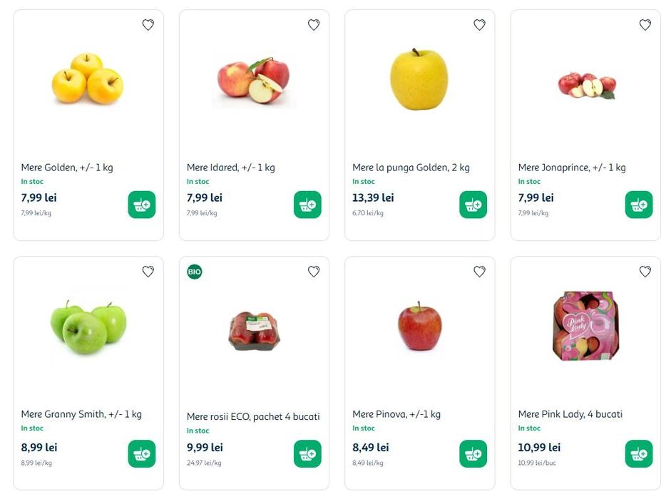Add Pink Lady apples to cart
Image resolution: width=666 pixels, height=499 pixels.
(639, 454)
